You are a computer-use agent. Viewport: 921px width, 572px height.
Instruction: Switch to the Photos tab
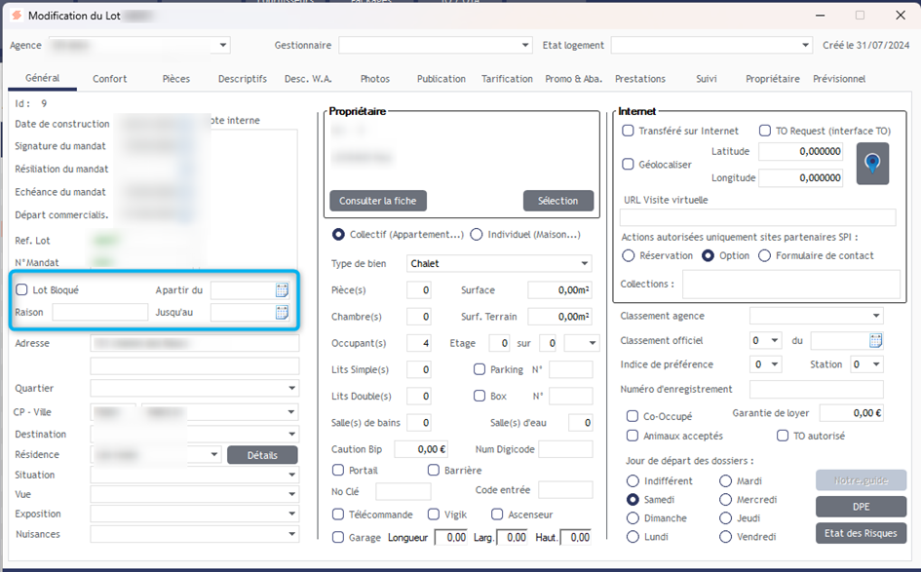pos(374,79)
